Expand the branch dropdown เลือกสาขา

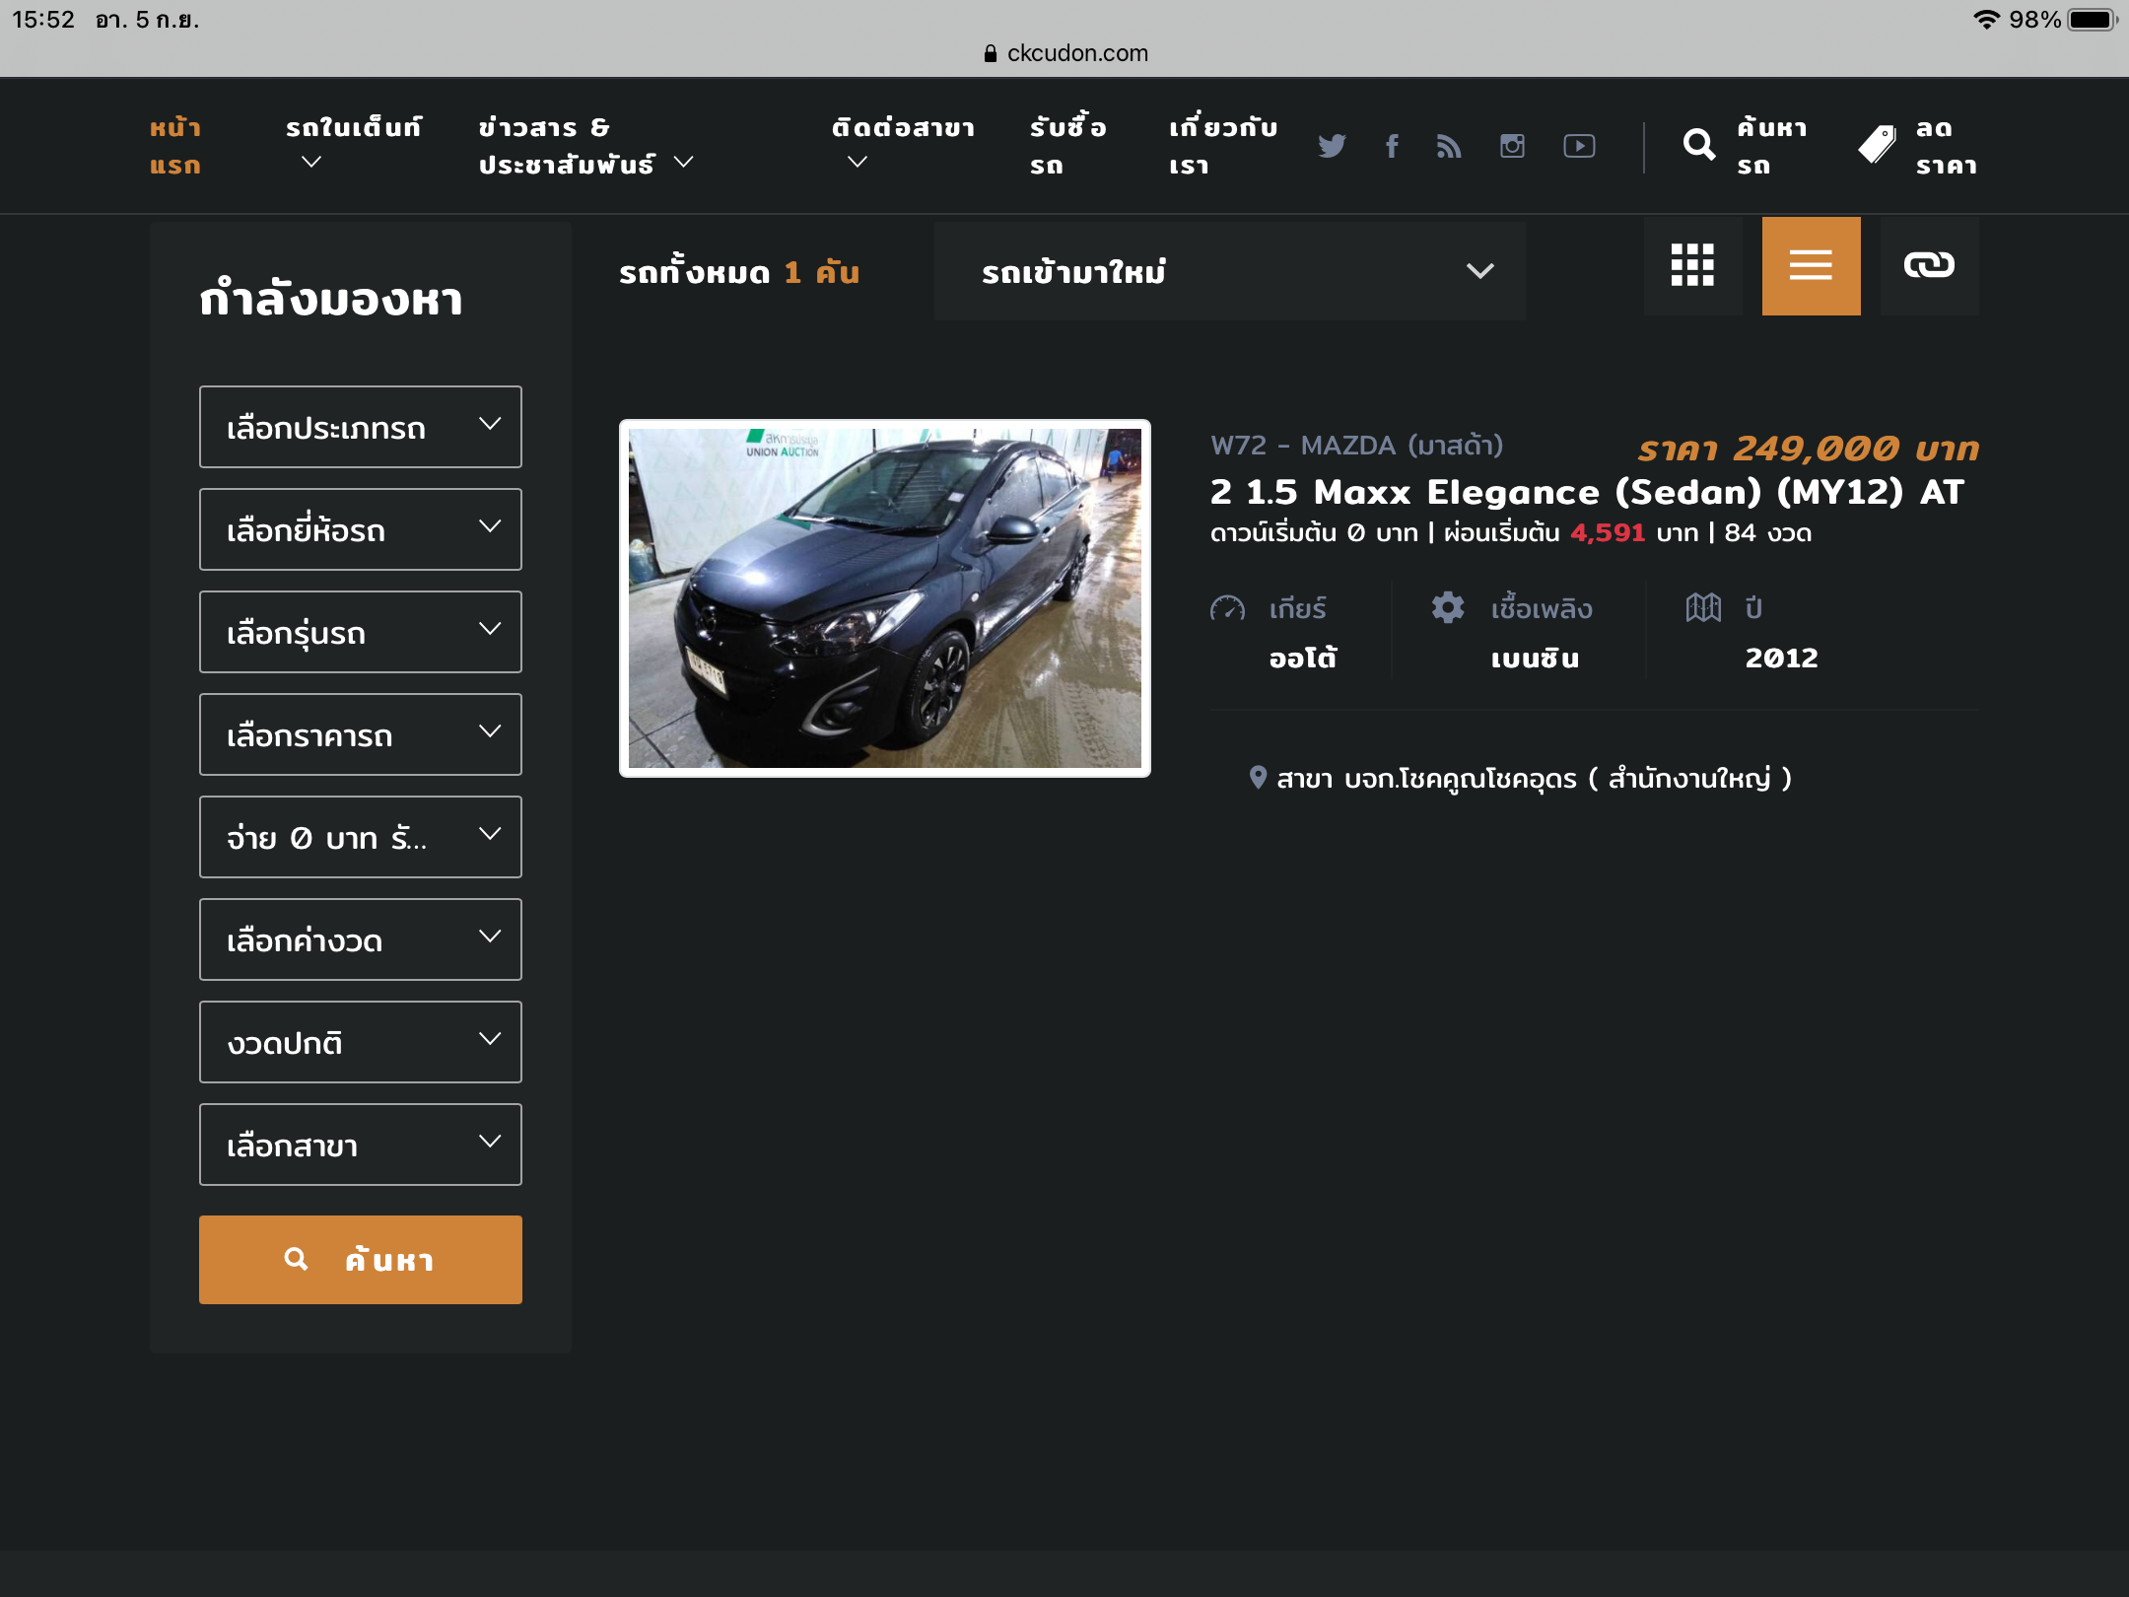coord(361,1145)
